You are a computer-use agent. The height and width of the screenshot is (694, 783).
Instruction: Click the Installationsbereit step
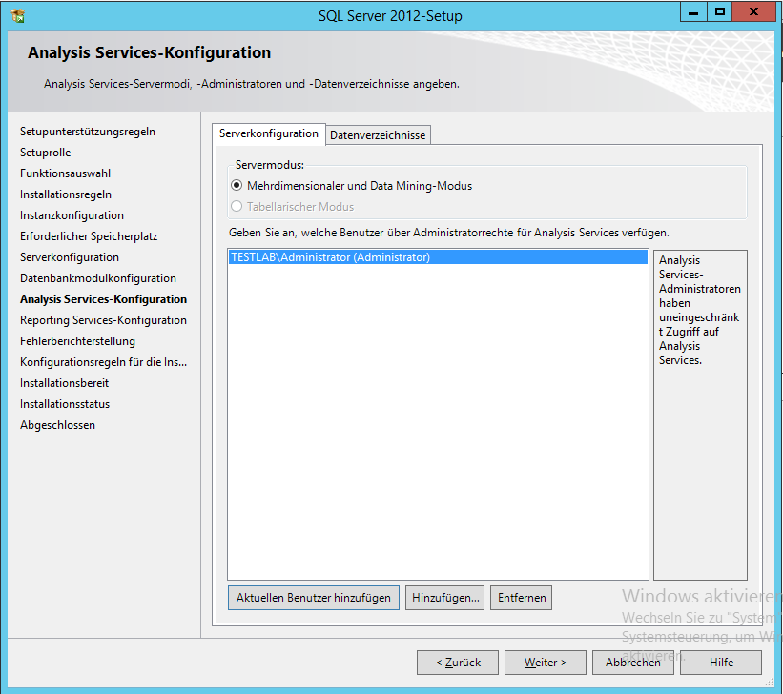point(65,383)
